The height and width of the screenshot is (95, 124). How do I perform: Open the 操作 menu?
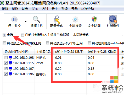coord(15,9)
